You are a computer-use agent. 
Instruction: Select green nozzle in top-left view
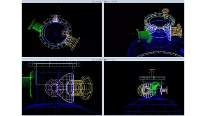point(34,25)
